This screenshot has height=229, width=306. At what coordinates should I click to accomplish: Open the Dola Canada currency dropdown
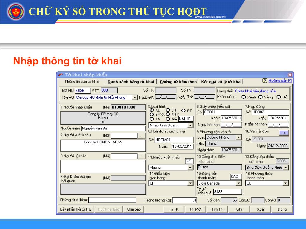point(239,183)
